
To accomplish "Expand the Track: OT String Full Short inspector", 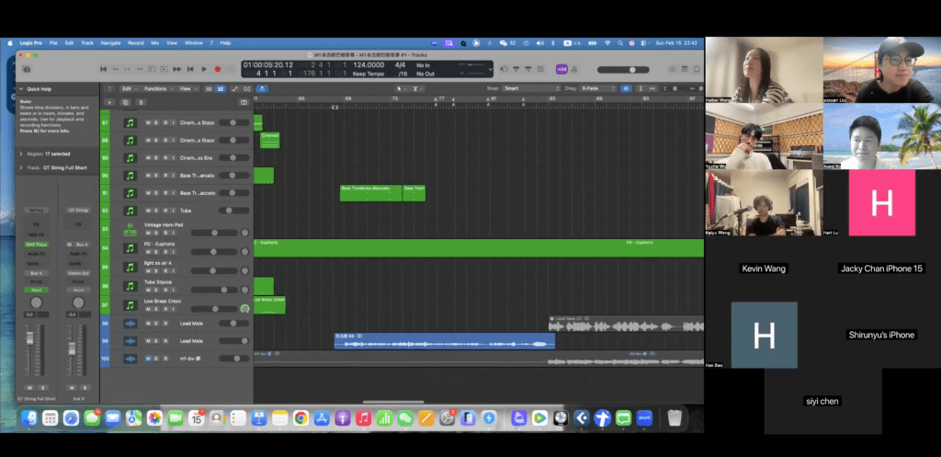I will point(22,167).
